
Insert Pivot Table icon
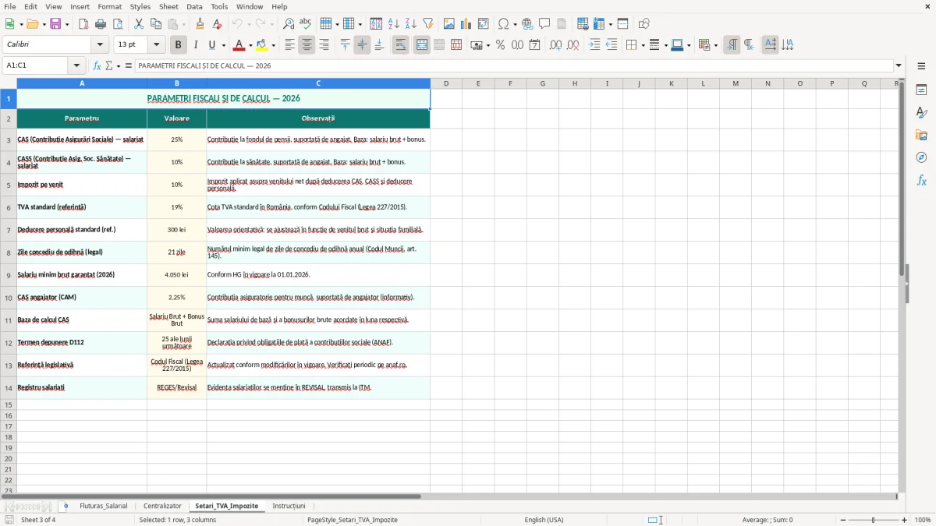click(484, 24)
